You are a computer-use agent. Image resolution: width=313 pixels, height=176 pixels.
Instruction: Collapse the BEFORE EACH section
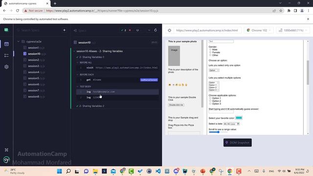(x=77, y=74)
